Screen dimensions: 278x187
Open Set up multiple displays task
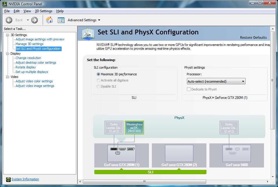click(x=32, y=72)
